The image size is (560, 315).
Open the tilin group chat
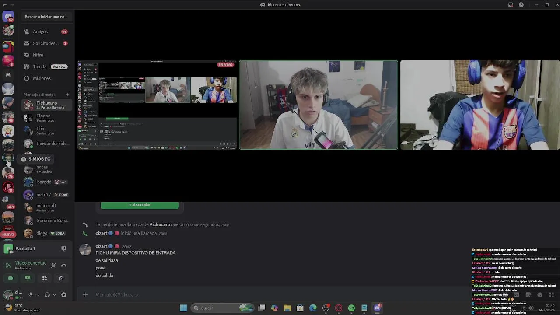[46, 131]
